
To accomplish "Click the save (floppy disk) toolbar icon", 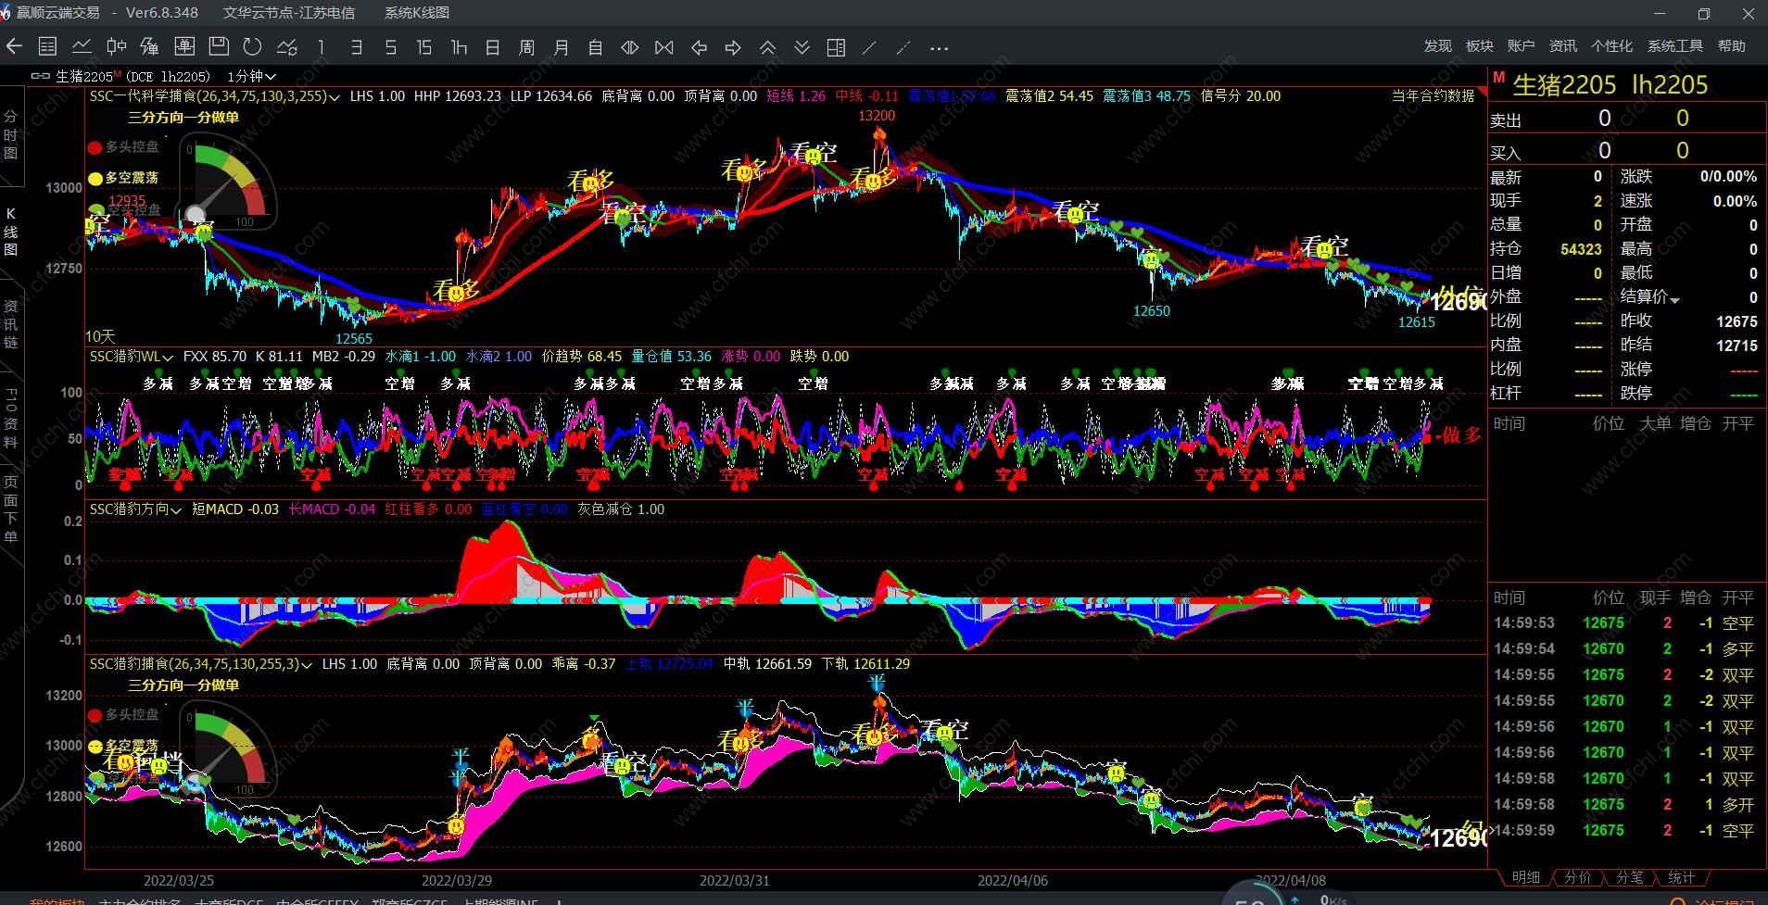I will point(219,47).
